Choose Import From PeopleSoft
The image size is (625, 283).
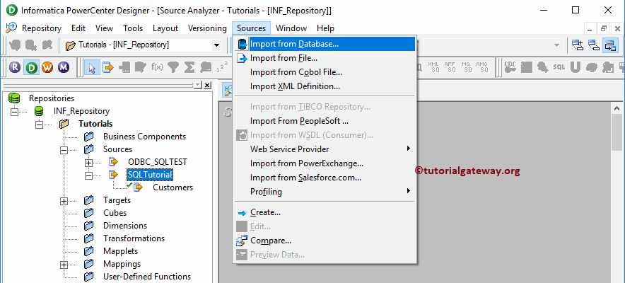325,121
